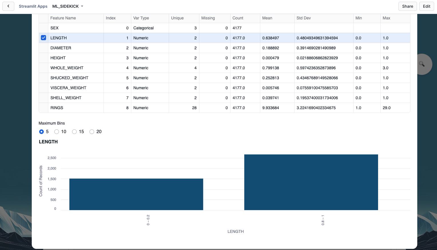Uncheck the LENGTH row checkbox
437x250 pixels.
click(x=43, y=38)
